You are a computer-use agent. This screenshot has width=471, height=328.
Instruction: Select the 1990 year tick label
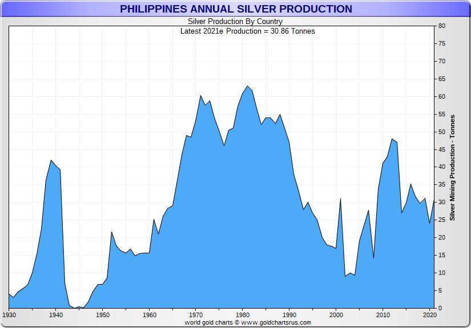click(289, 314)
